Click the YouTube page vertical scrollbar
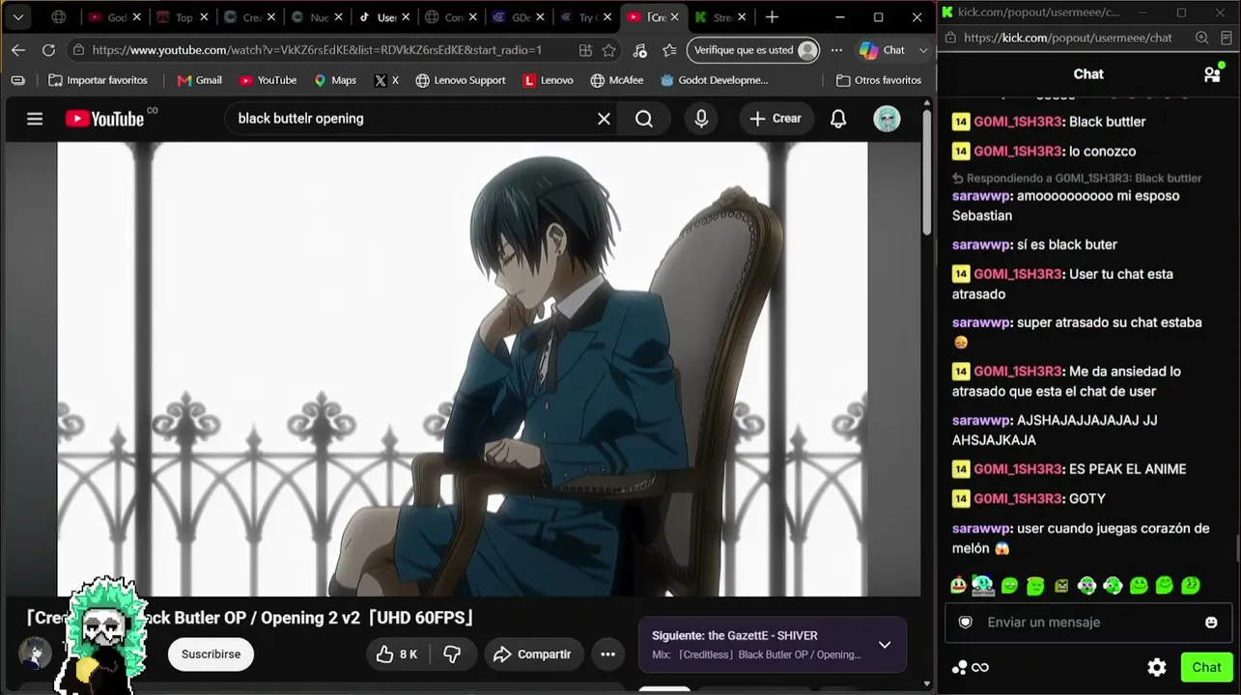 [927, 174]
